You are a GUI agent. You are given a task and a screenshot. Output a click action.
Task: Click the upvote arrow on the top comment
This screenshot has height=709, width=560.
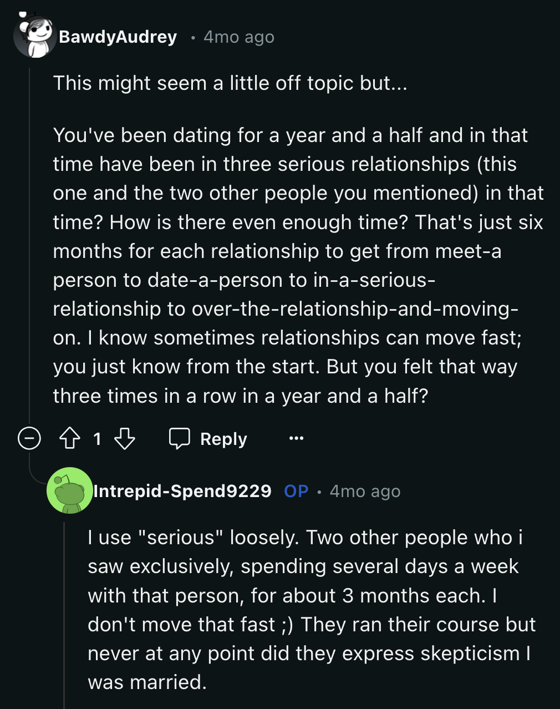click(69, 438)
